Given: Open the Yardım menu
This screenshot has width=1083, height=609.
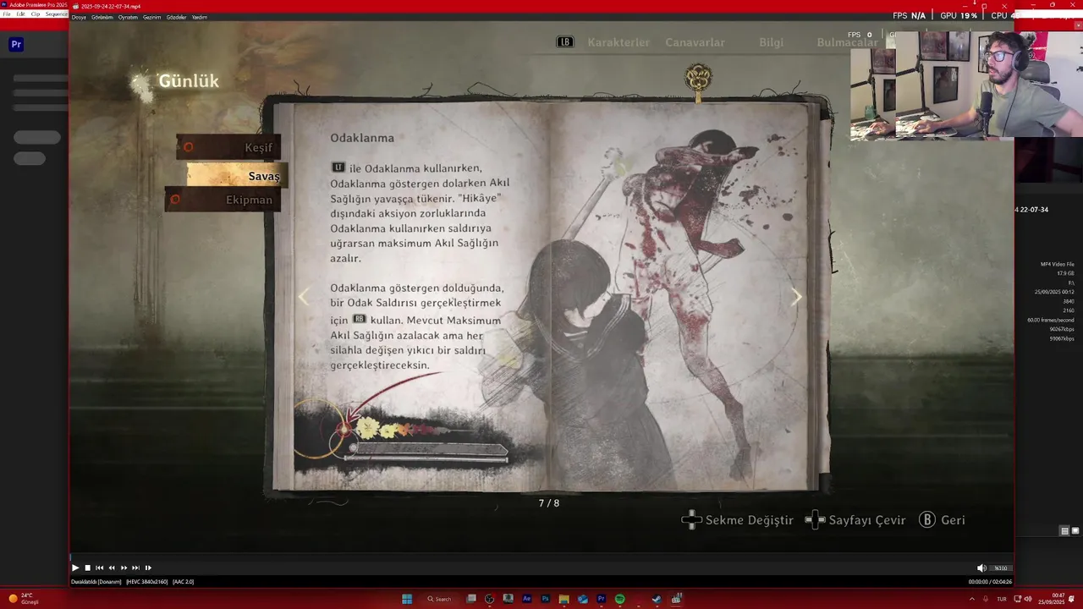Looking at the screenshot, I should click(199, 17).
